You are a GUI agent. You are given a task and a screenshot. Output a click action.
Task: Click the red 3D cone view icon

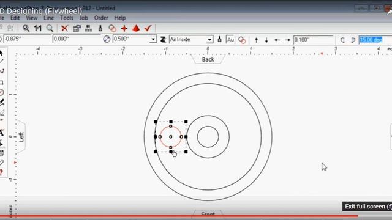(136, 28)
